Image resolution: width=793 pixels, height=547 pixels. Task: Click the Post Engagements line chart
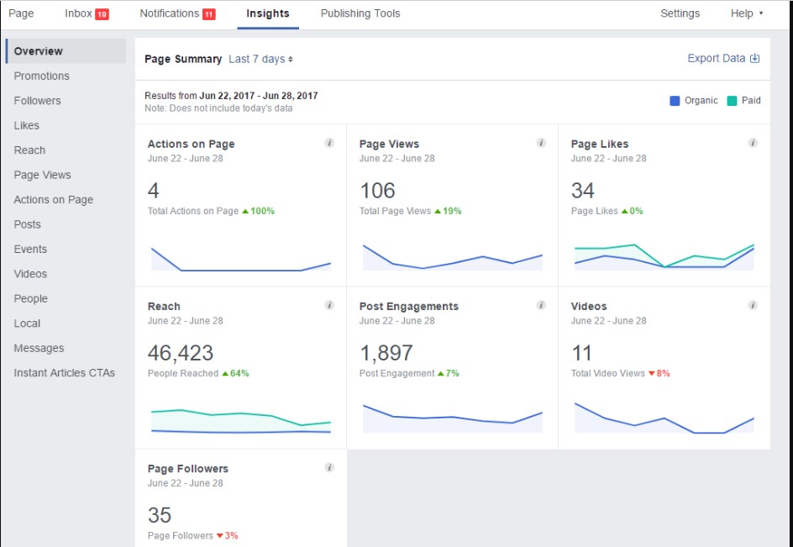pos(453,419)
